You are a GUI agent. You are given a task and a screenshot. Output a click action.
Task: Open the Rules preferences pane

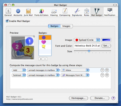click(x=87, y=12)
